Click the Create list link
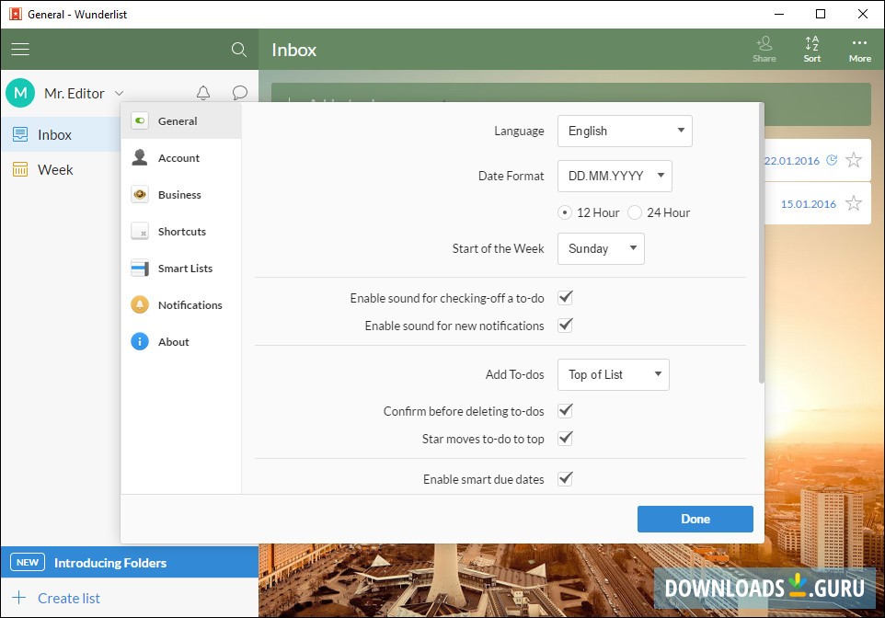The width and height of the screenshot is (885, 618). pos(69,598)
